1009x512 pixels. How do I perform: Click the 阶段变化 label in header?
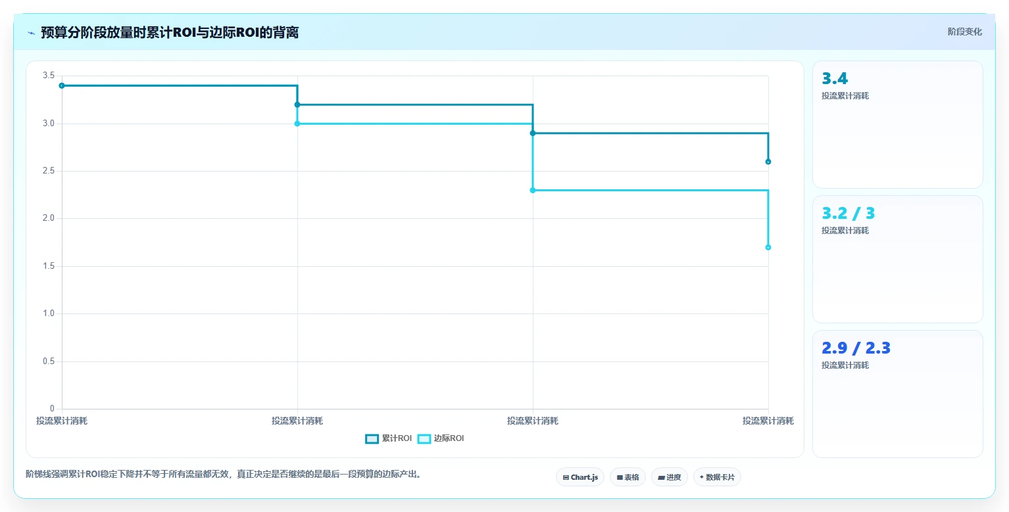[x=964, y=32]
